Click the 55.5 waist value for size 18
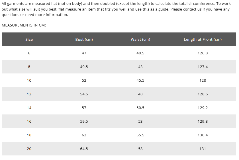This screenshot has width=239, height=160. [x=140, y=135]
